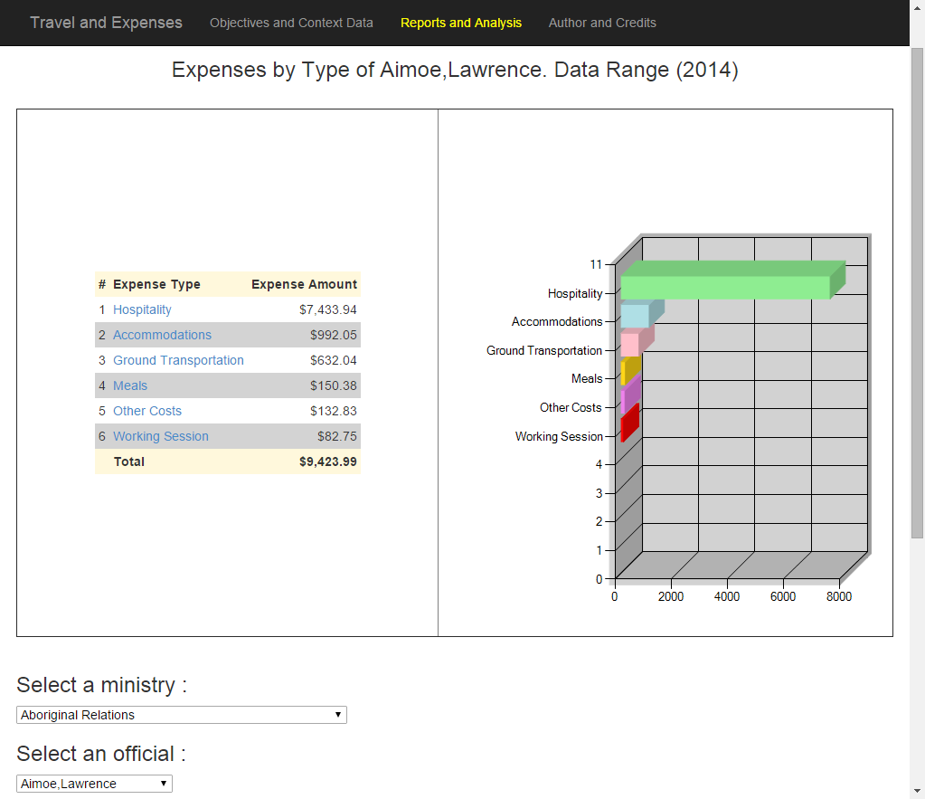925x799 pixels.
Task: Open Objectives and Context Data tab
Action: [x=291, y=23]
